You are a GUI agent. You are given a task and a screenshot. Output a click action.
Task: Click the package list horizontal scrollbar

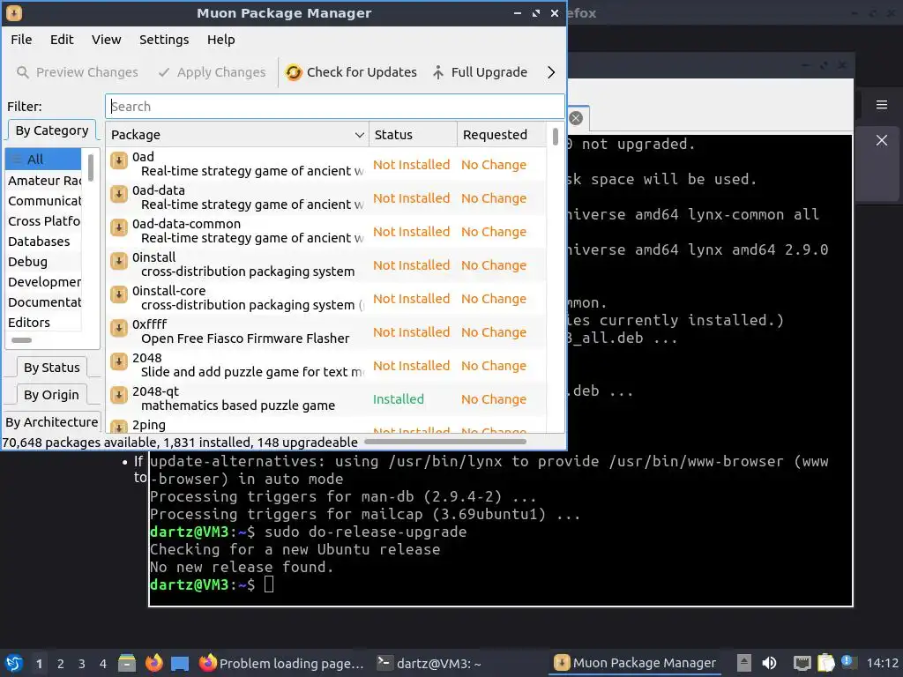click(x=445, y=442)
